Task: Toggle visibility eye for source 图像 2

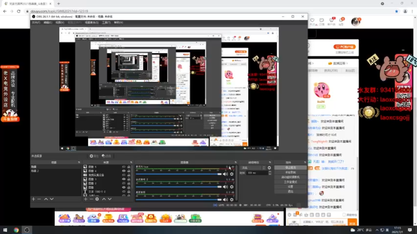Action: coord(124,183)
